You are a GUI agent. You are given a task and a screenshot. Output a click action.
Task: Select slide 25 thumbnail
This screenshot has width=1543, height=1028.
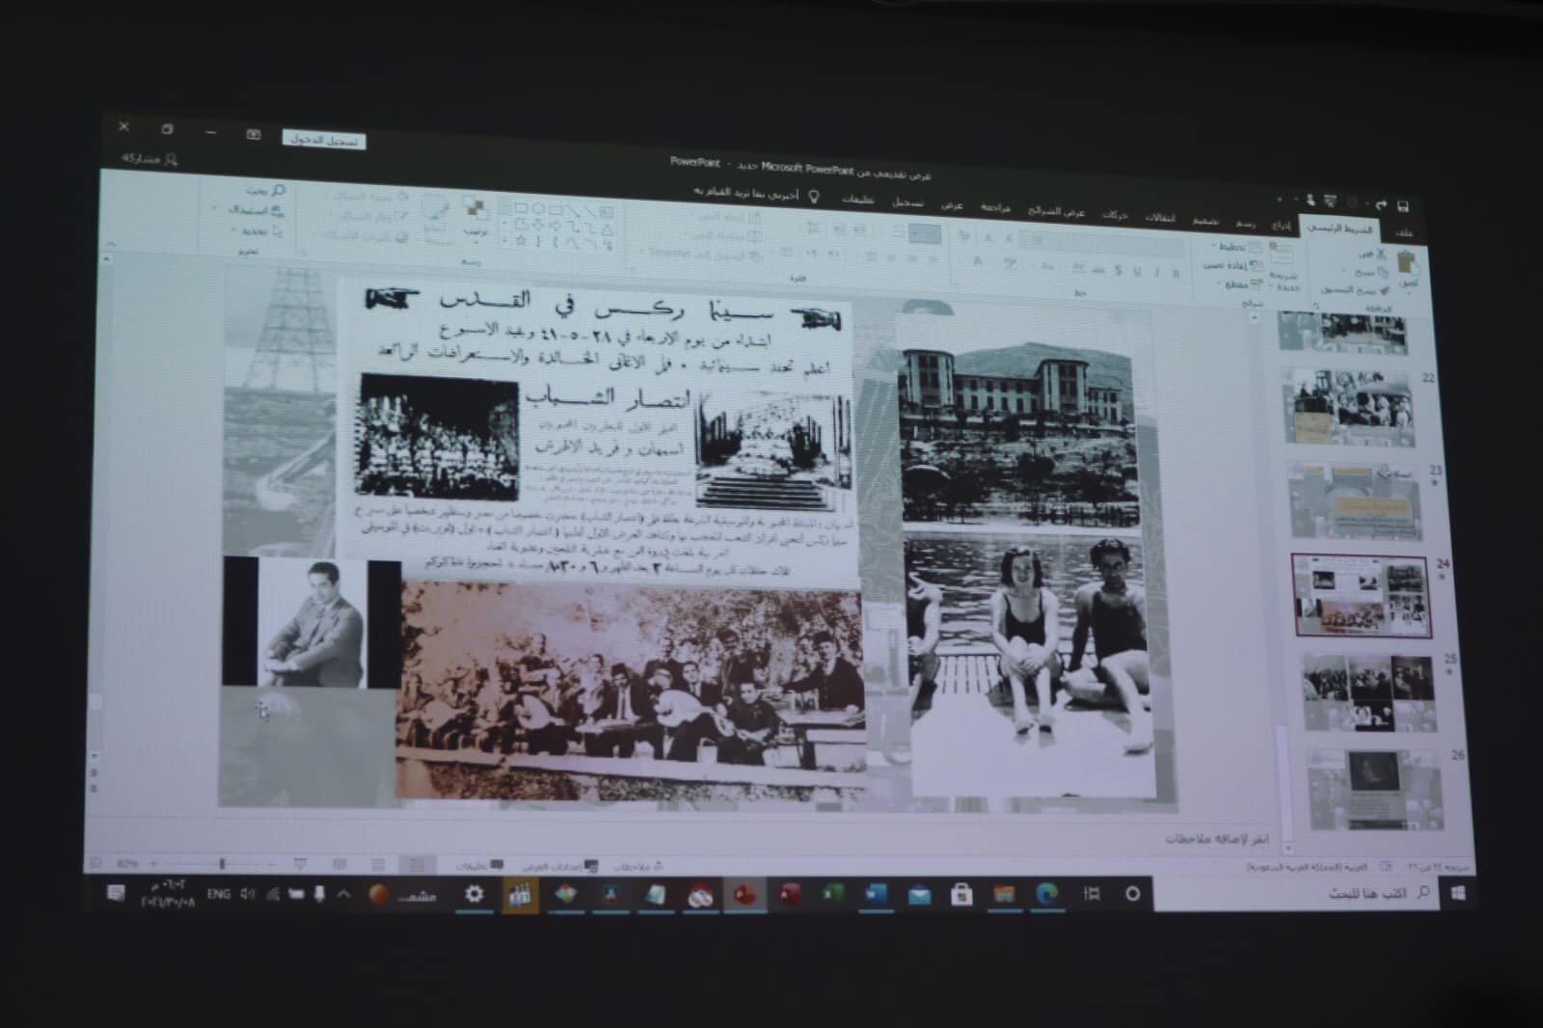click(x=1367, y=692)
